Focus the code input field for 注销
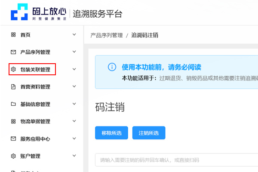258x172 pixels. (176, 160)
